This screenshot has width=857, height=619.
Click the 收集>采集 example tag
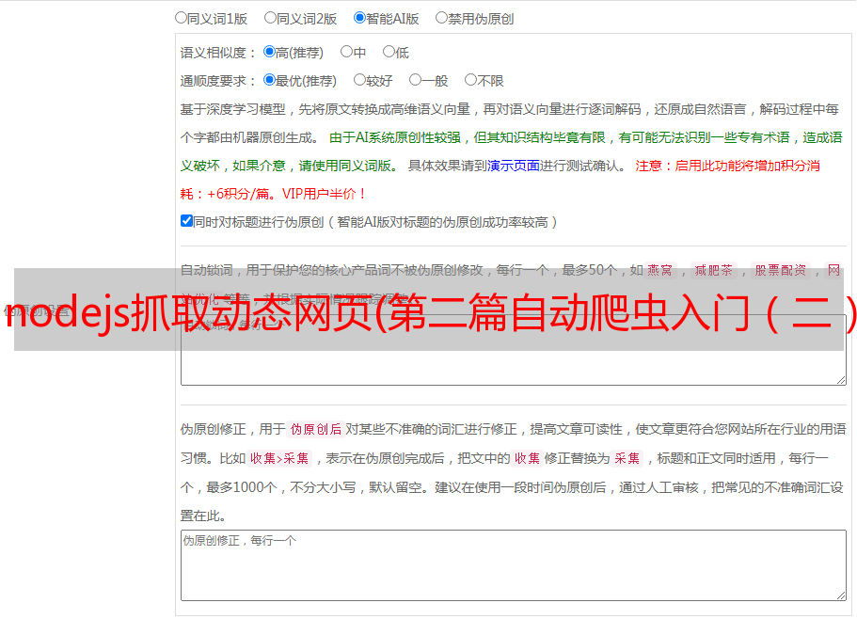tap(279, 458)
